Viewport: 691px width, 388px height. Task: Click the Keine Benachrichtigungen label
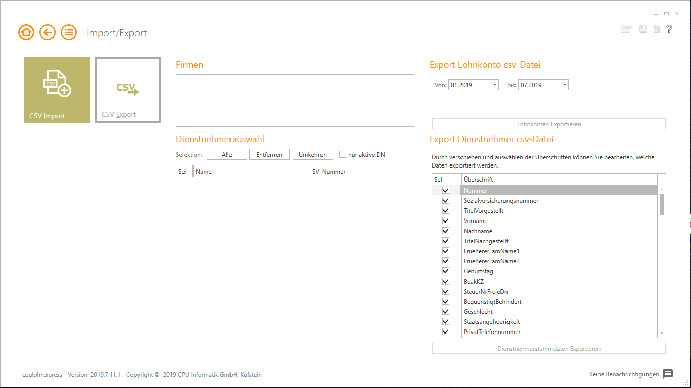tap(624, 374)
